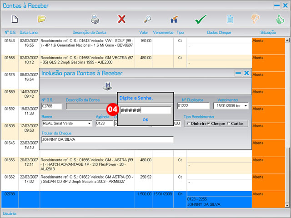This screenshot has height=218, width=291.
Task: Click the printer icon in toolbar
Action: [95, 19]
